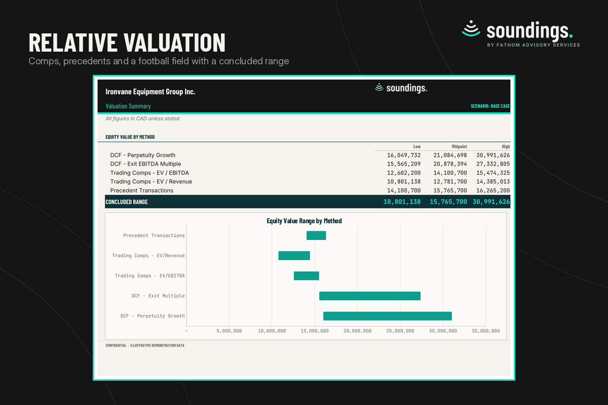Select the DCF Perpetuity Growth chart bar

tap(388, 316)
